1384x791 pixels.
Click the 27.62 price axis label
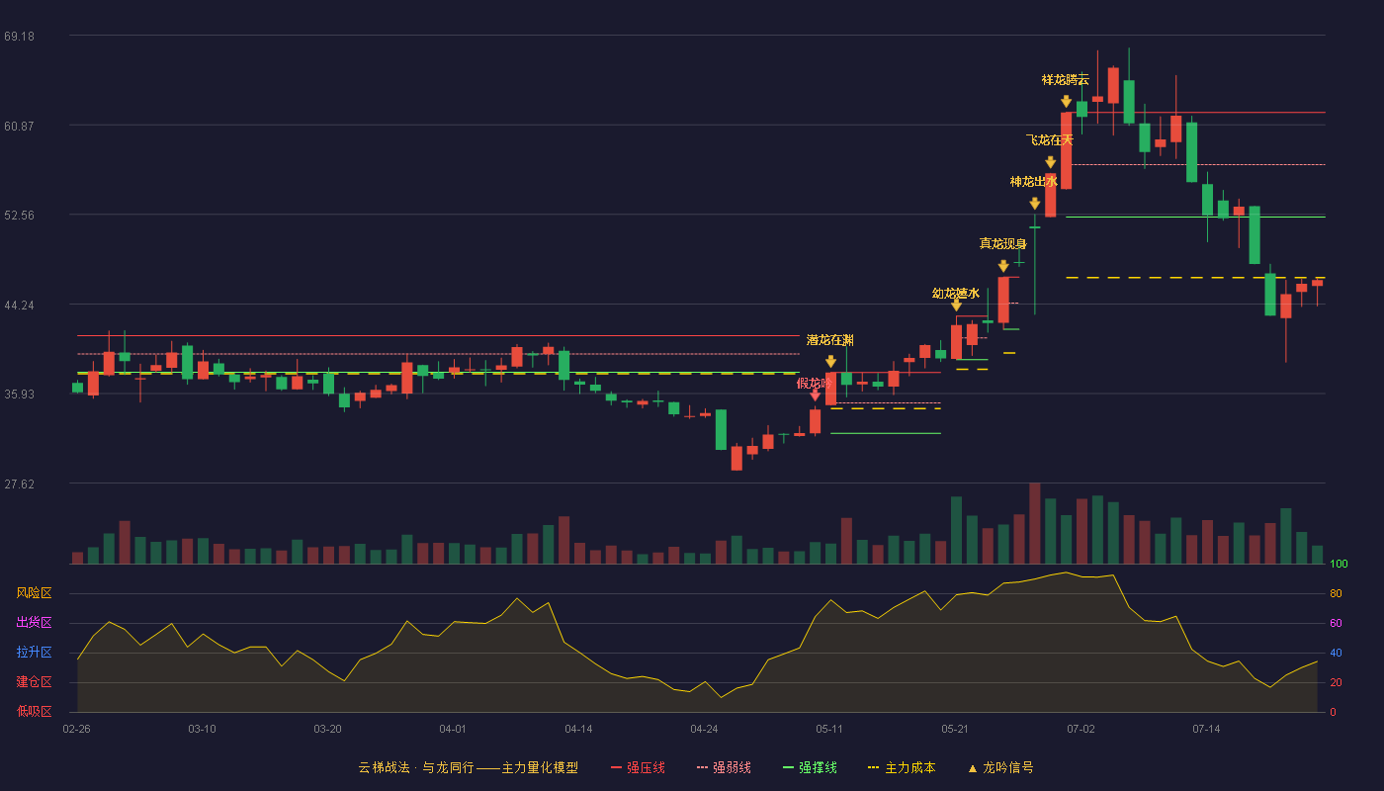(19, 483)
